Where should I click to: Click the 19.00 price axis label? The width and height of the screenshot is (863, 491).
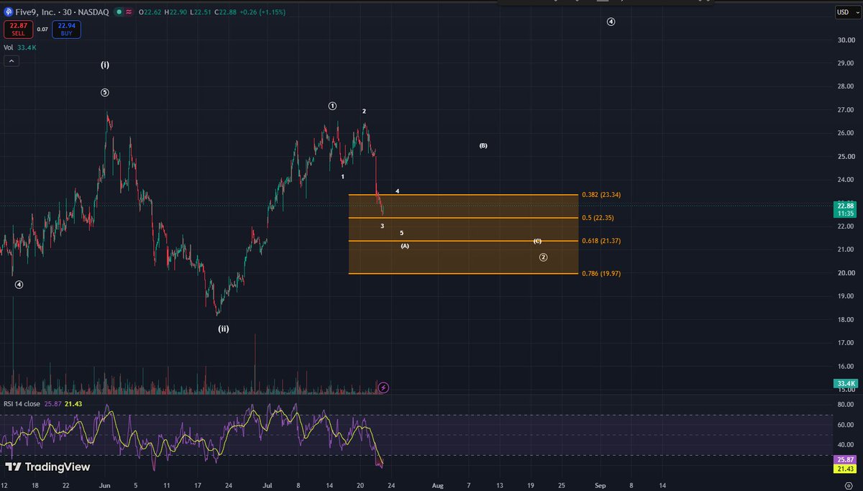pos(846,296)
